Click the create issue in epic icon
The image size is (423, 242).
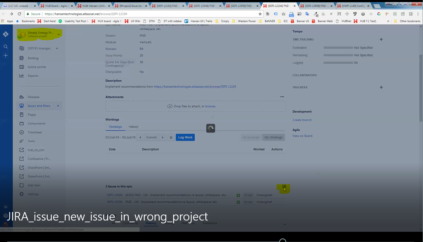[x=284, y=187]
